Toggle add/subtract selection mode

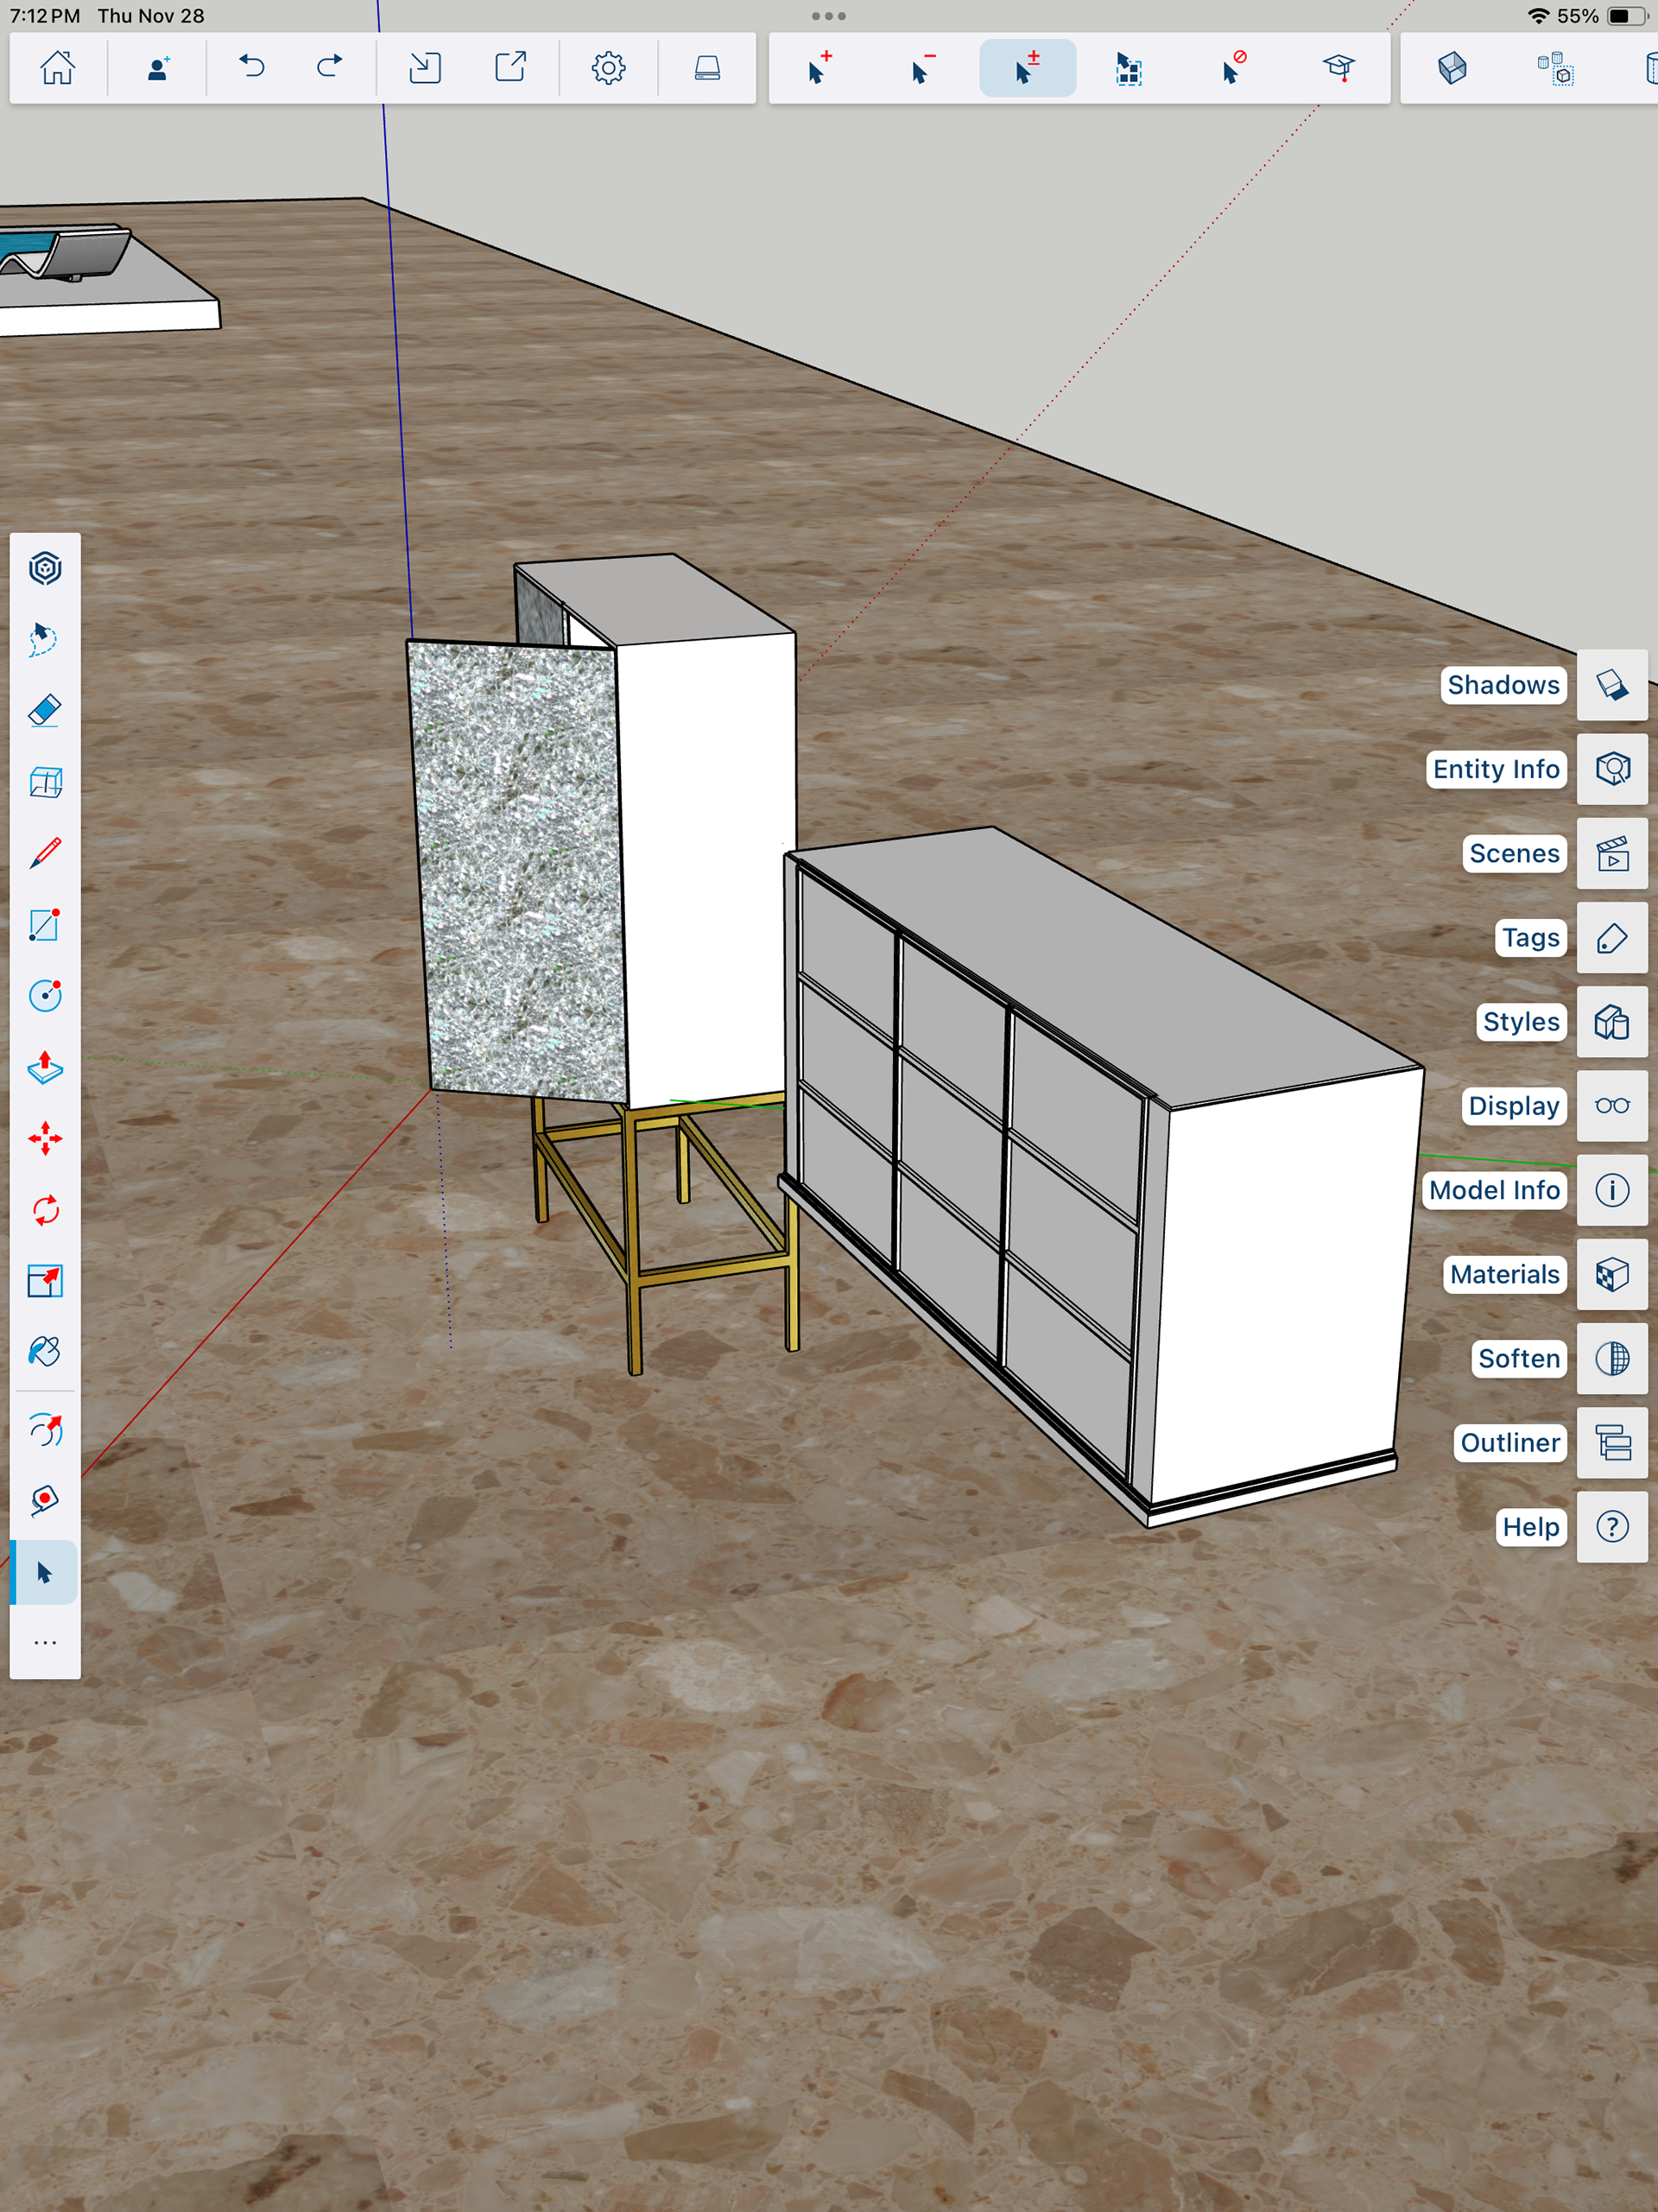click(1027, 69)
